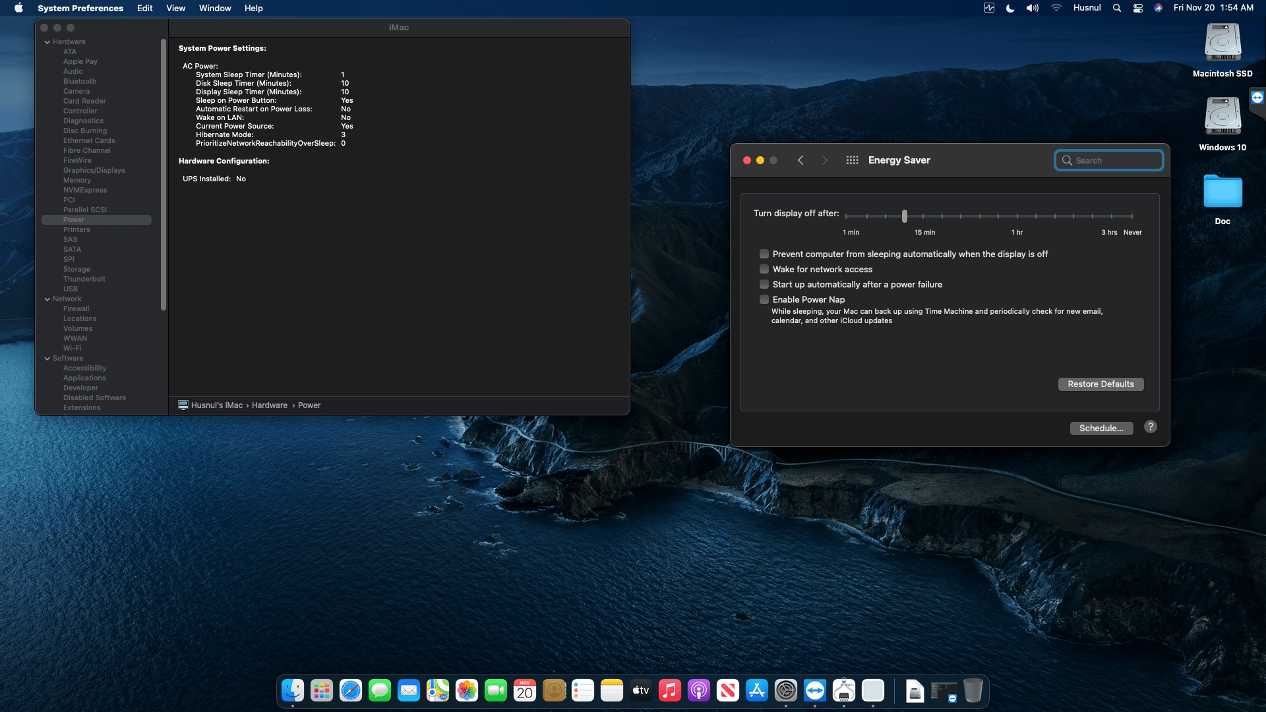Click the Schedule... button
This screenshot has width=1266, height=712.
click(1100, 428)
